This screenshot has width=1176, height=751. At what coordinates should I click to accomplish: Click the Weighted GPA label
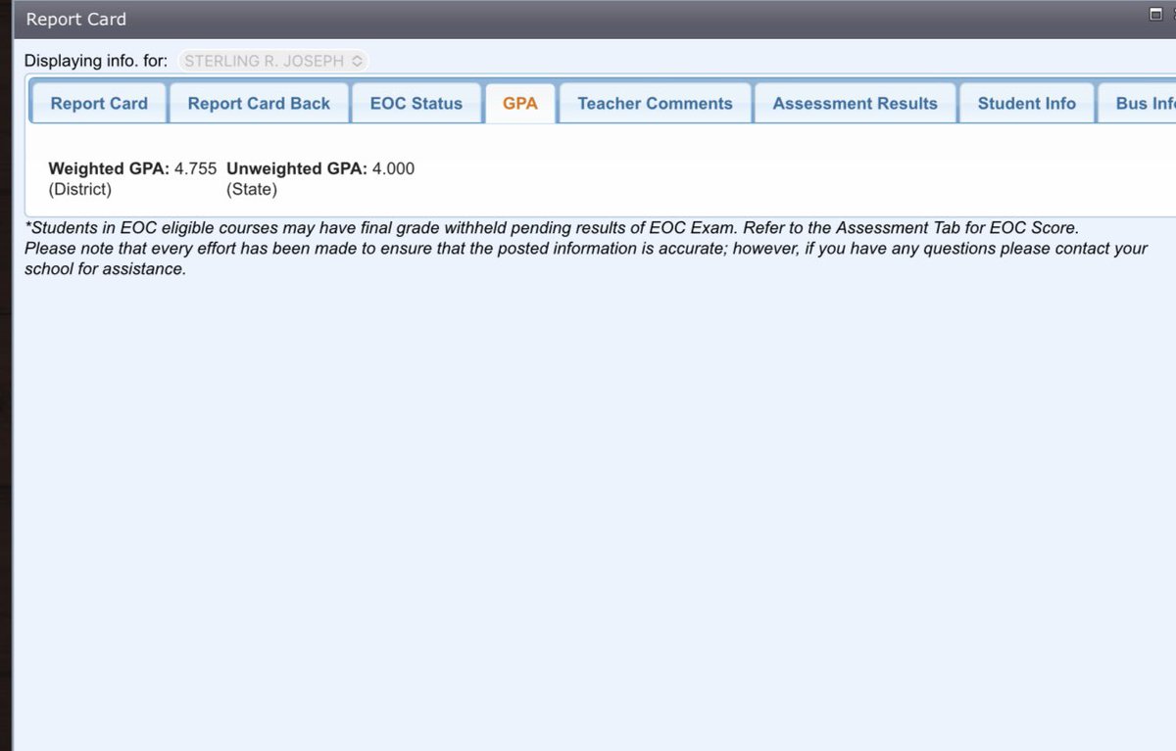tap(109, 168)
